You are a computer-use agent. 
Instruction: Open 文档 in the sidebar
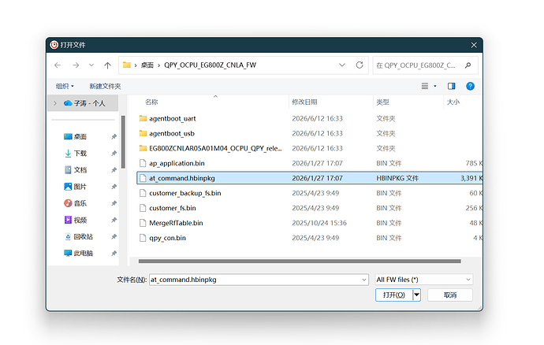click(x=75, y=170)
